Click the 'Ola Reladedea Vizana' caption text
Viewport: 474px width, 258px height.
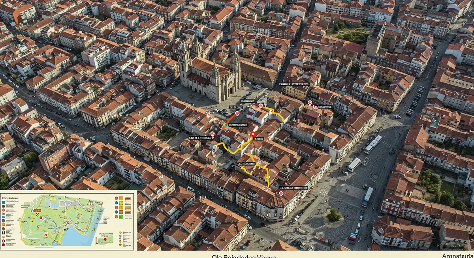point(243,256)
